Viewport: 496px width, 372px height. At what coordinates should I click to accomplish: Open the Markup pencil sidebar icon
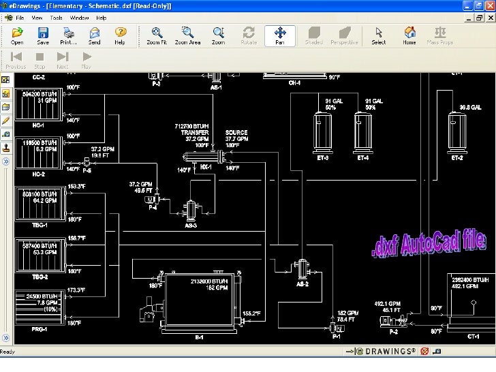pos(5,121)
